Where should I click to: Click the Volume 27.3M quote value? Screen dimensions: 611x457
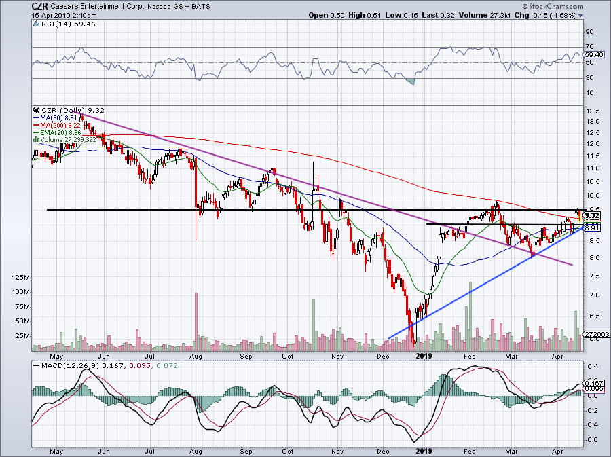click(x=484, y=15)
